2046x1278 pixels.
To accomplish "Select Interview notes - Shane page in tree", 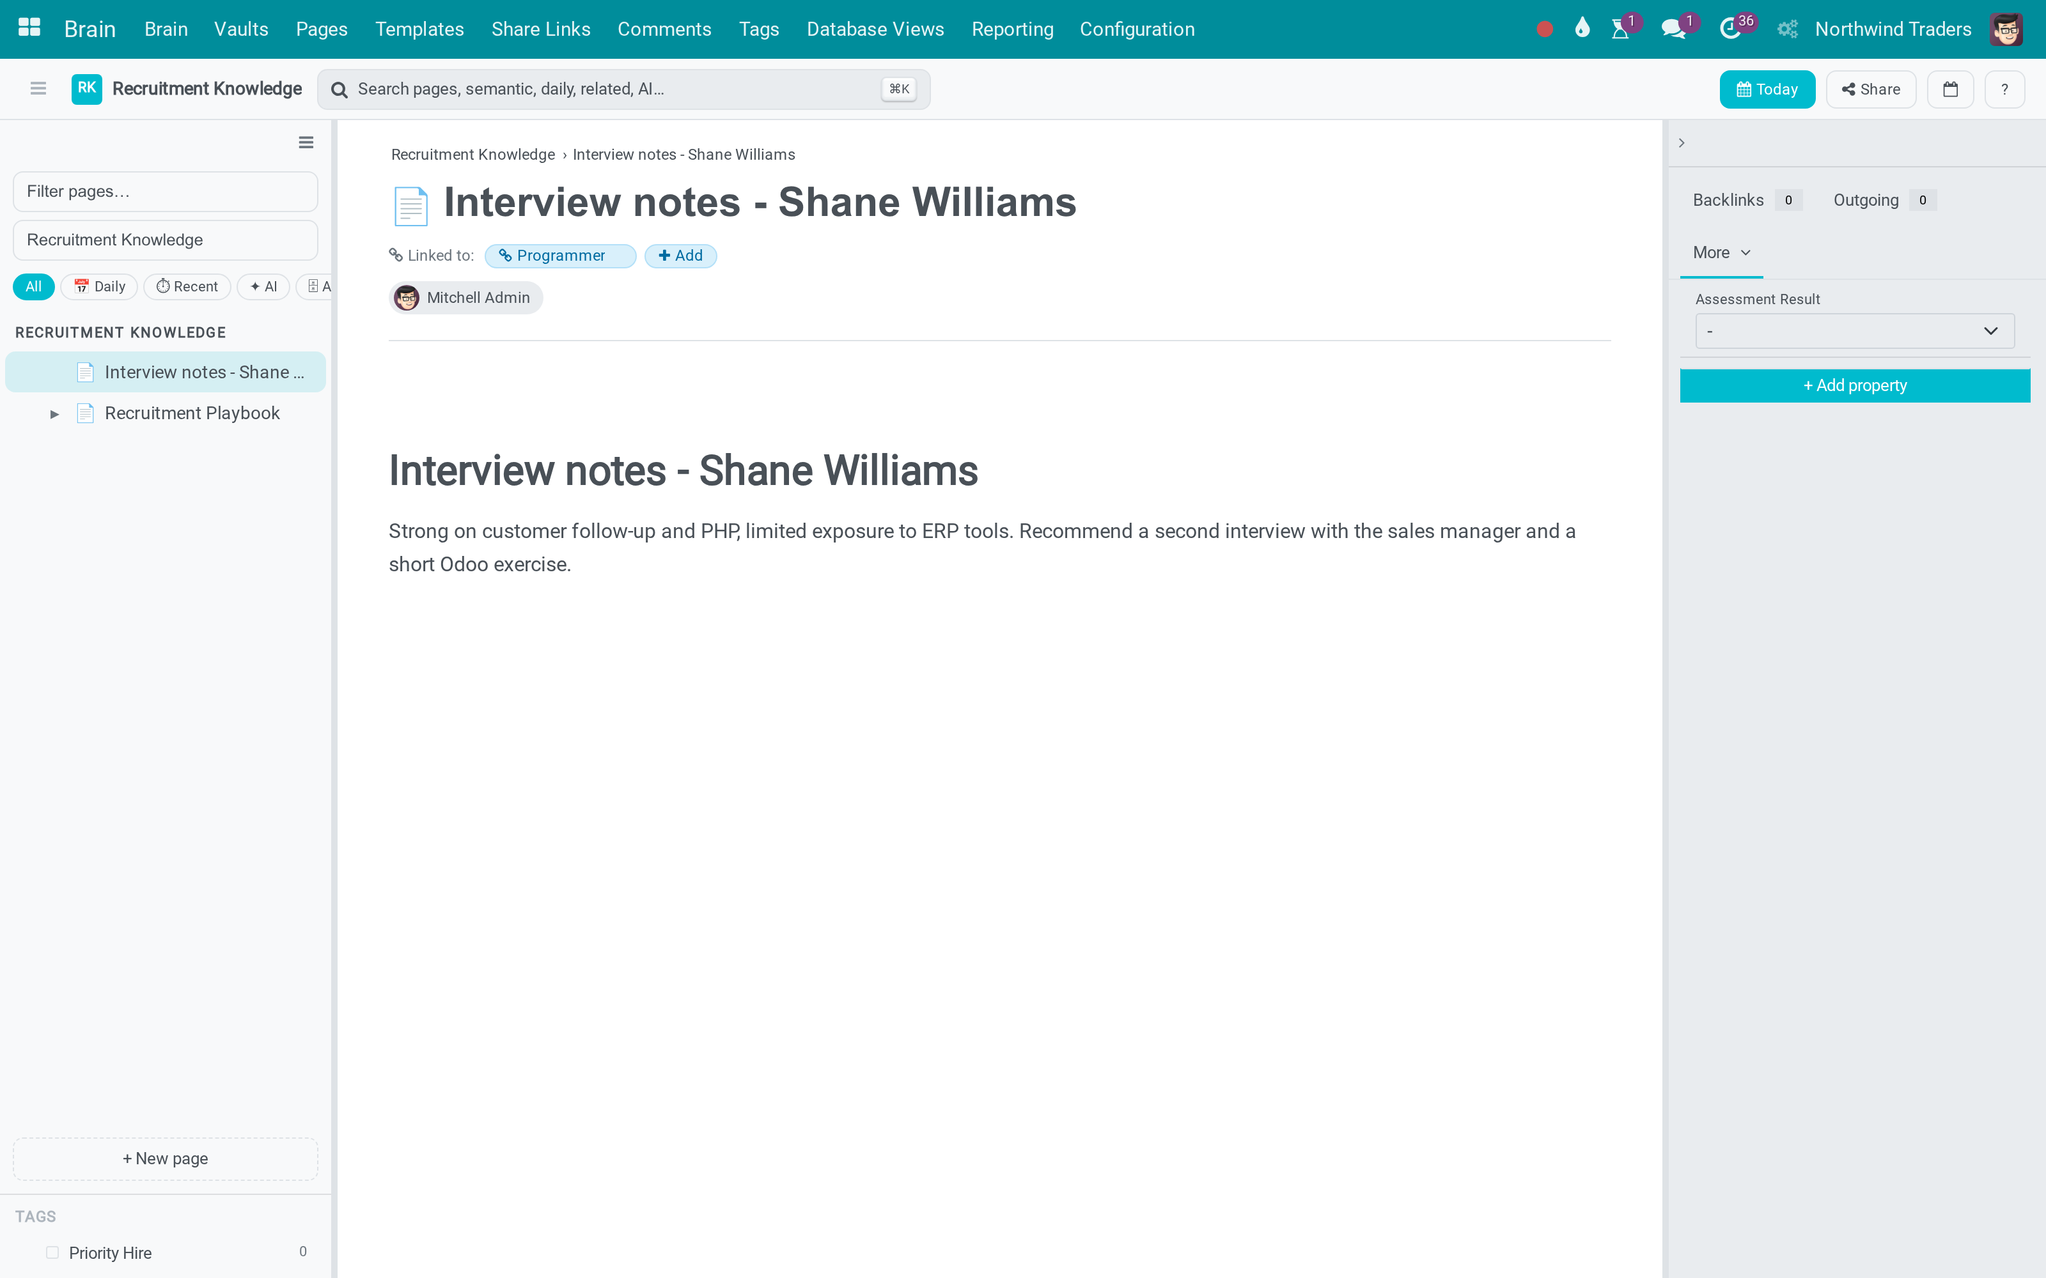I will click(x=166, y=372).
